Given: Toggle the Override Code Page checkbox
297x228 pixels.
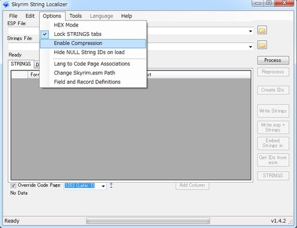Looking at the screenshot, I should [13, 185].
